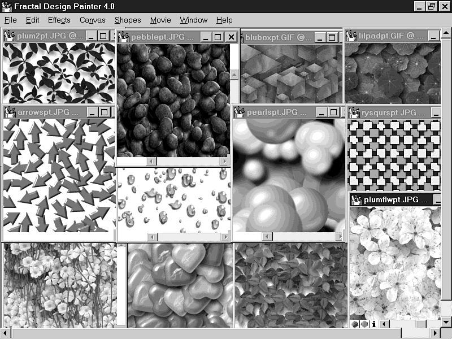Screen dimensions: 452x339
Task: Click the info 'i' icon in plumflwpt.JPG window
Action: pos(373,324)
